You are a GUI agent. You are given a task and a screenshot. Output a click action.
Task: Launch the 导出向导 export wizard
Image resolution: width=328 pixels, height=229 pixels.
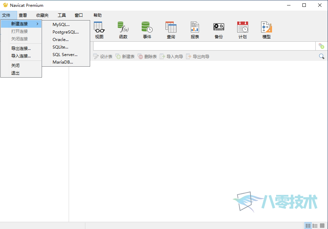click(198, 56)
